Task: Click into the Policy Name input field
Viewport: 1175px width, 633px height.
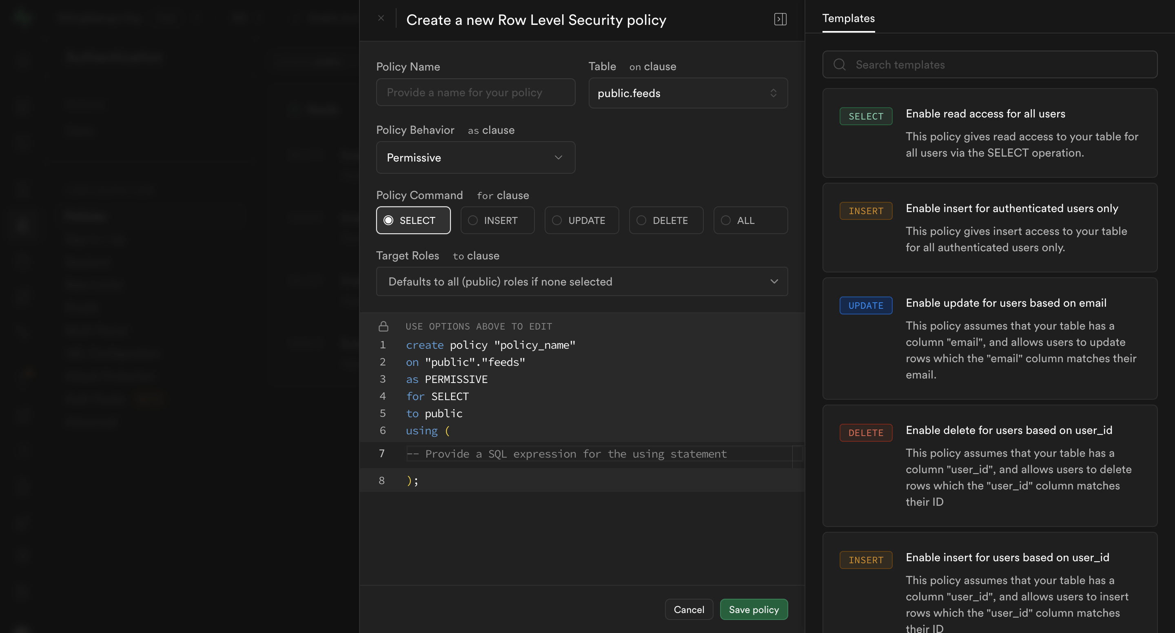Action: click(475, 93)
